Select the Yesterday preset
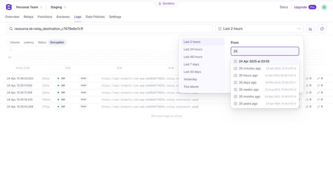 202,79
